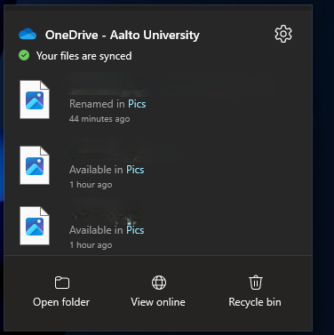Screen dimensions: 334x335
Task: Open Pics link in the Renamed entry
Action: click(x=137, y=104)
